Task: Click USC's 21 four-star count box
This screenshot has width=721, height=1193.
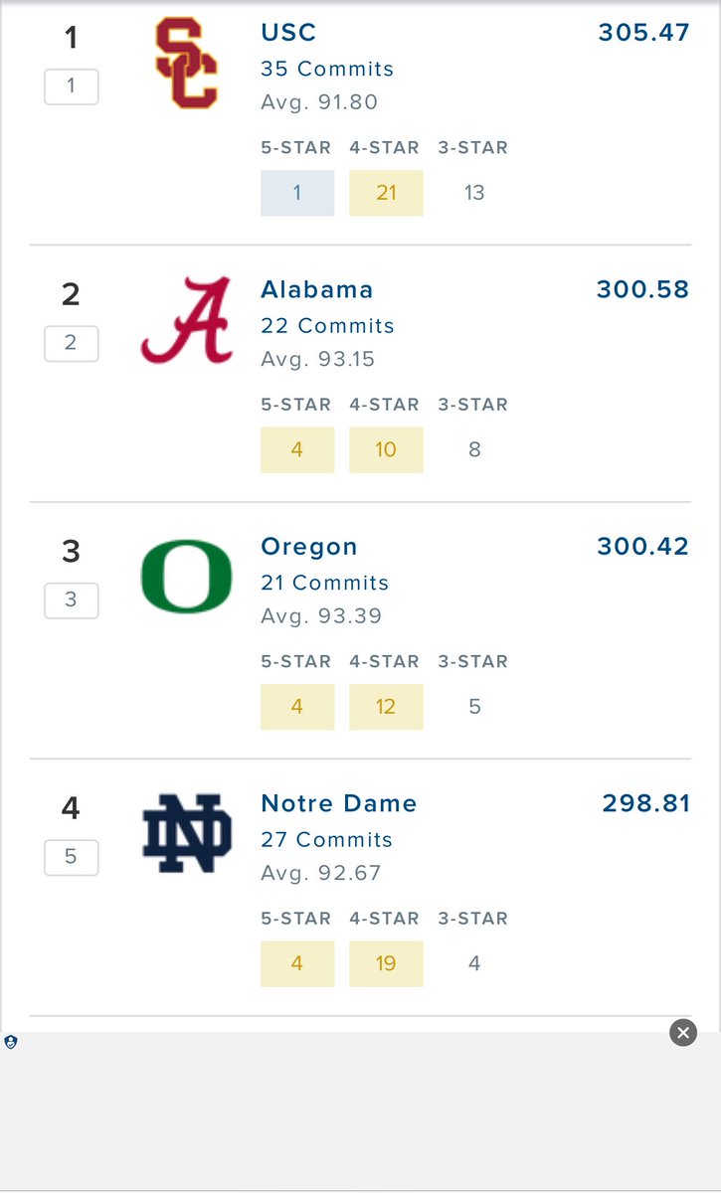Action: pyautogui.click(x=386, y=193)
